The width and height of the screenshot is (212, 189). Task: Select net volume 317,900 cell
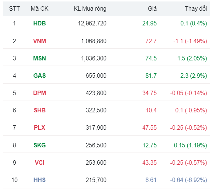(96, 127)
